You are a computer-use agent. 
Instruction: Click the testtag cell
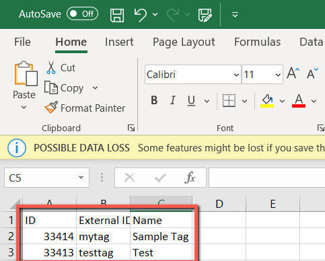[103, 252]
